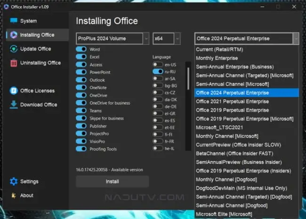
Task: Disable the Teams switch
Action: [x=81, y=111]
